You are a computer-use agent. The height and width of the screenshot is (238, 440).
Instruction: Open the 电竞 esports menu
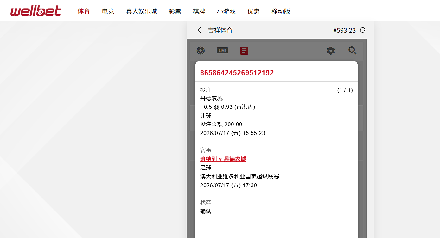(108, 11)
